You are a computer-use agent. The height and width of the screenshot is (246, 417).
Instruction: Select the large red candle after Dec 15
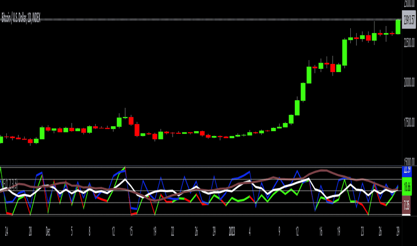click(137, 130)
